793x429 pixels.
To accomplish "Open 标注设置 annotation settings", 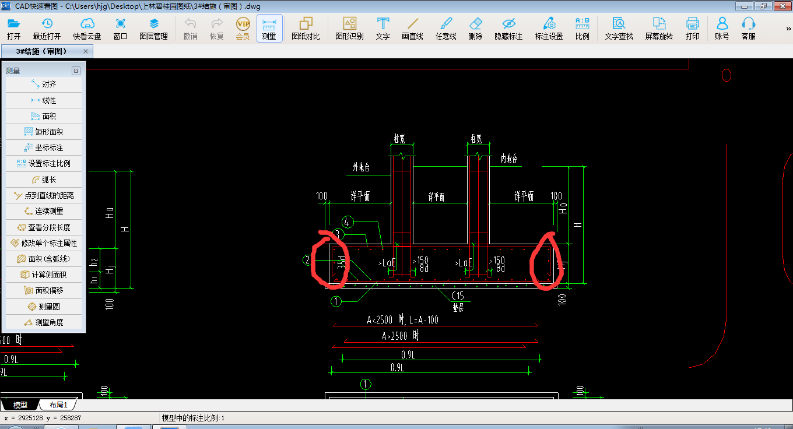I will pos(549,29).
